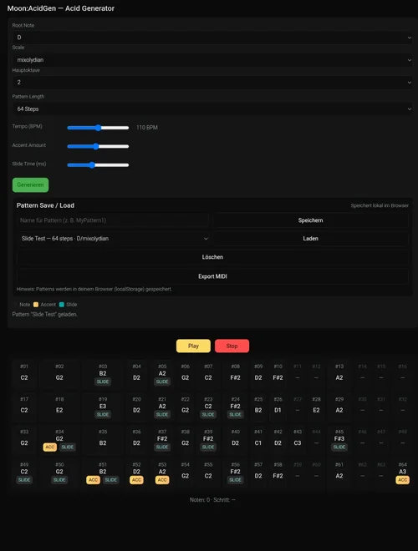Click the teal Slide legend swatch
Image resolution: width=418 pixels, height=551 pixels.
coord(62,305)
